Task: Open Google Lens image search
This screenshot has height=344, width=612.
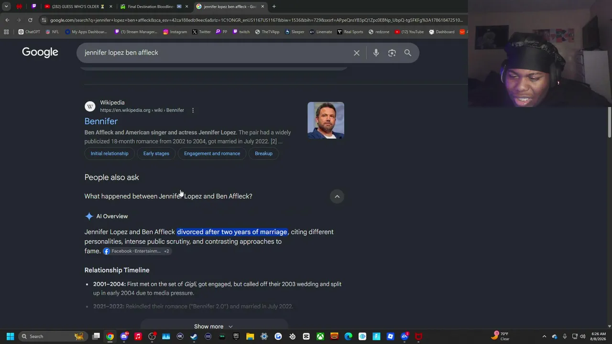Action: point(392,53)
